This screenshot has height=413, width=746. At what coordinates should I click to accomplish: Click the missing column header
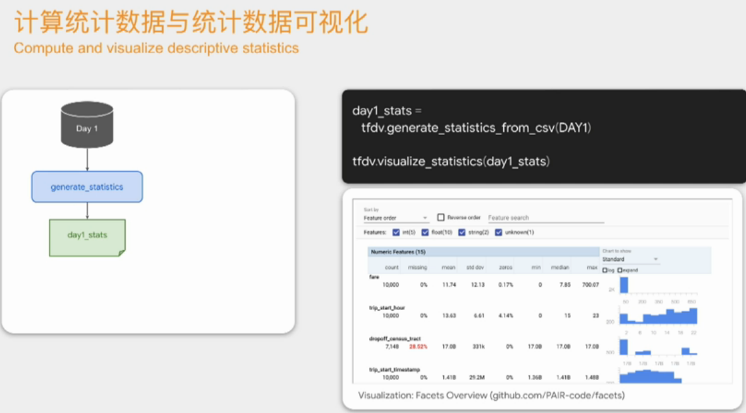point(417,268)
